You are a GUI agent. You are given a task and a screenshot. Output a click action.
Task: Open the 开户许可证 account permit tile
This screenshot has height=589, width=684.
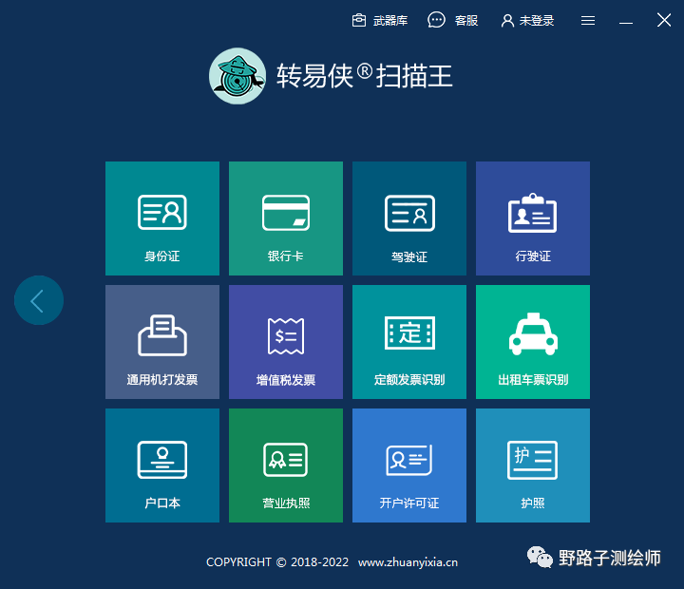tap(409, 465)
